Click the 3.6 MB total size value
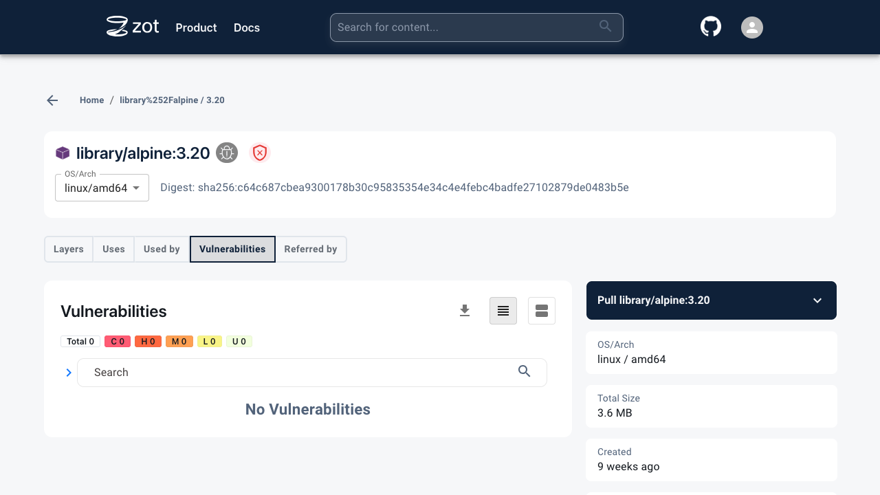 [615, 413]
